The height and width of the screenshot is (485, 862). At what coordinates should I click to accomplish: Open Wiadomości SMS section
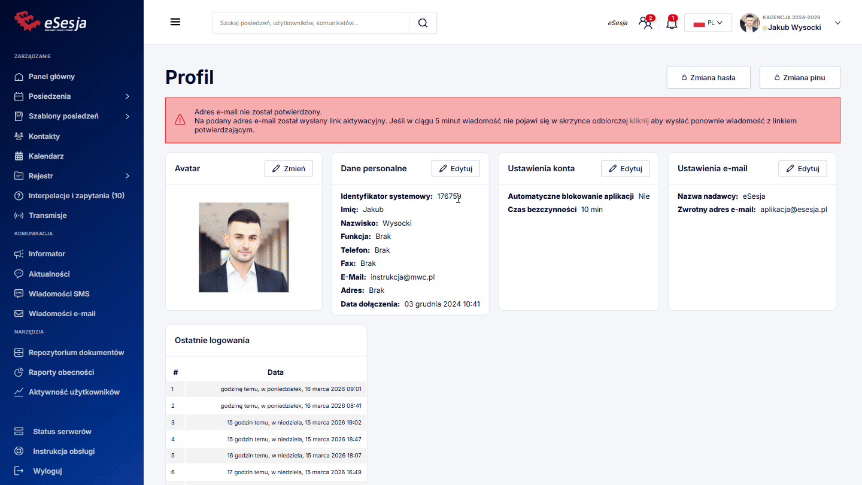click(x=59, y=294)
